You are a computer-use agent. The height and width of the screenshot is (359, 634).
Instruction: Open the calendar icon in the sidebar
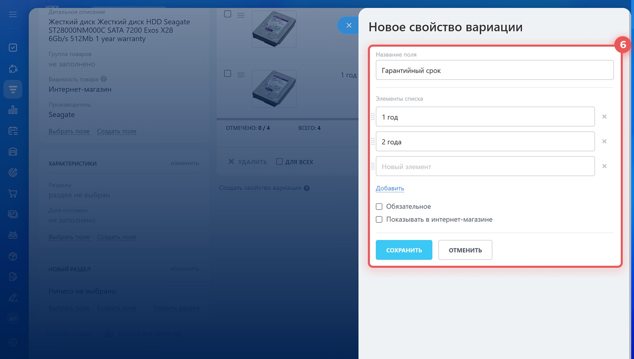tap(13, 131)
